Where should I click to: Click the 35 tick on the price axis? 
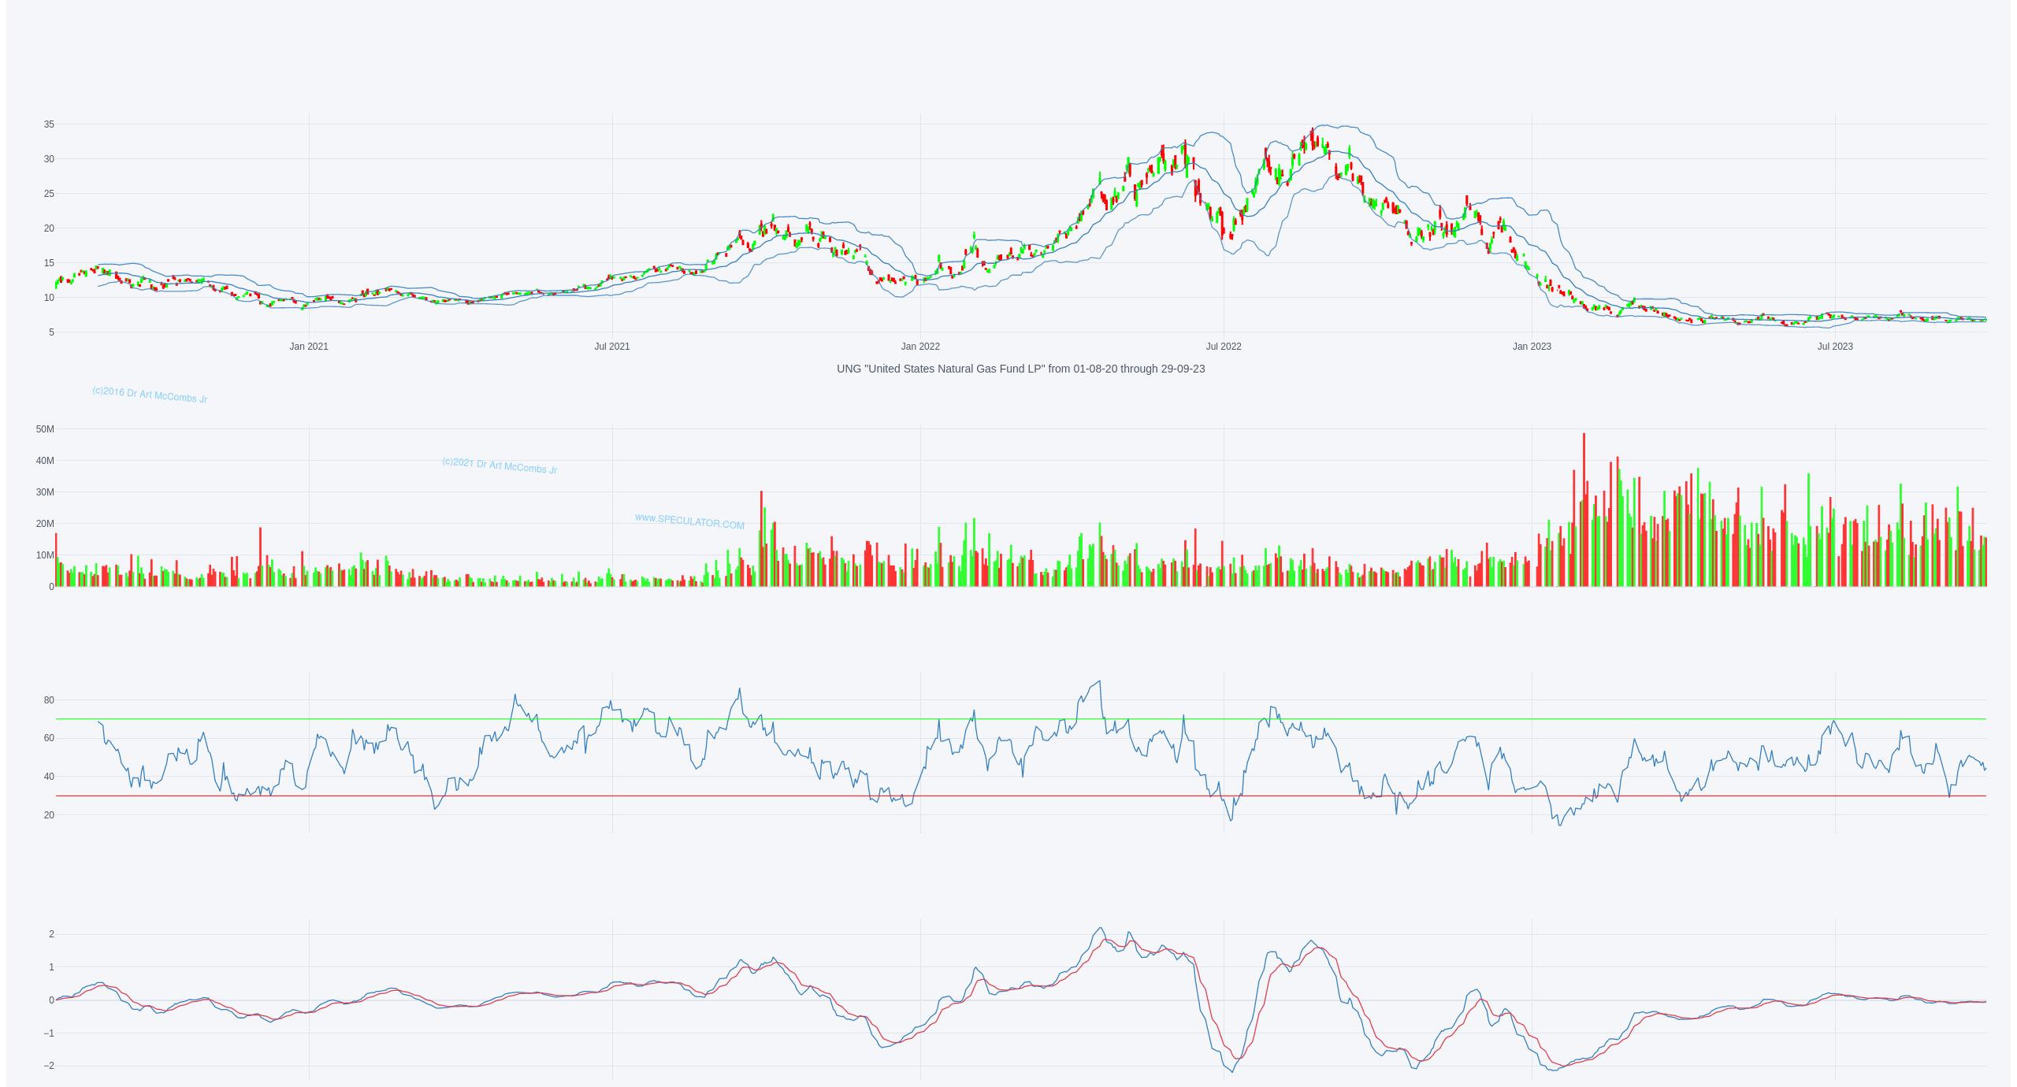tap(49, 124)
